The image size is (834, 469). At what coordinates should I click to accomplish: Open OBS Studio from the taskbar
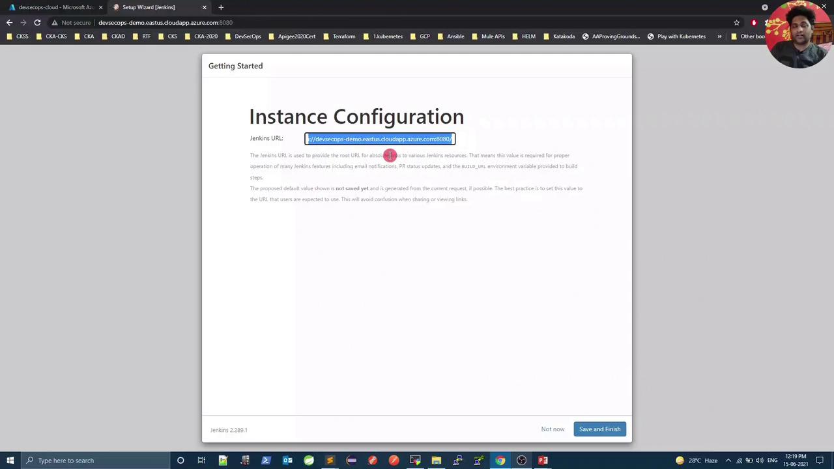point(521,461)
